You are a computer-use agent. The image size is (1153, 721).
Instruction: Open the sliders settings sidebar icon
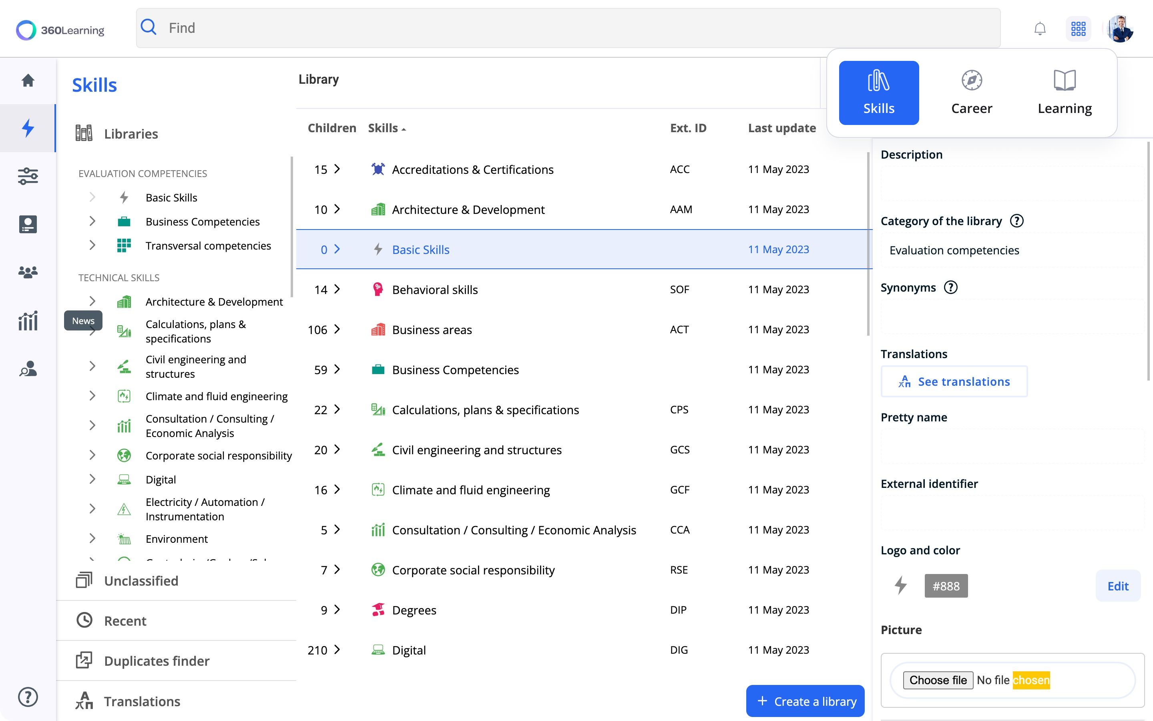pyautogui.click(x=28, y=176)
